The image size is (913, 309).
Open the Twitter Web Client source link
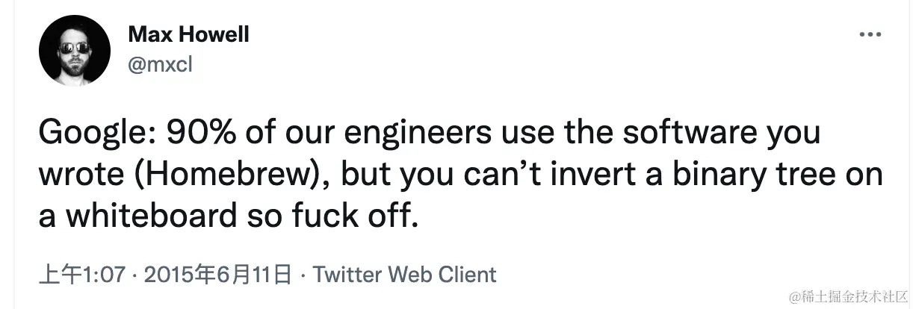[404, 274]
